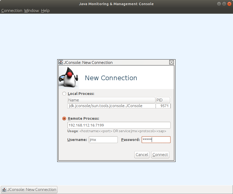The image size is (233, 194).
Task: Click the PID value 9571
Action: (164, 106)
